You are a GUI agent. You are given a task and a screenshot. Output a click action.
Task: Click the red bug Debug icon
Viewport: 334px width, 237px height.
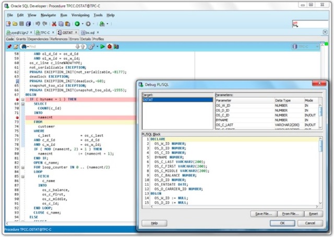click(110, 46)
